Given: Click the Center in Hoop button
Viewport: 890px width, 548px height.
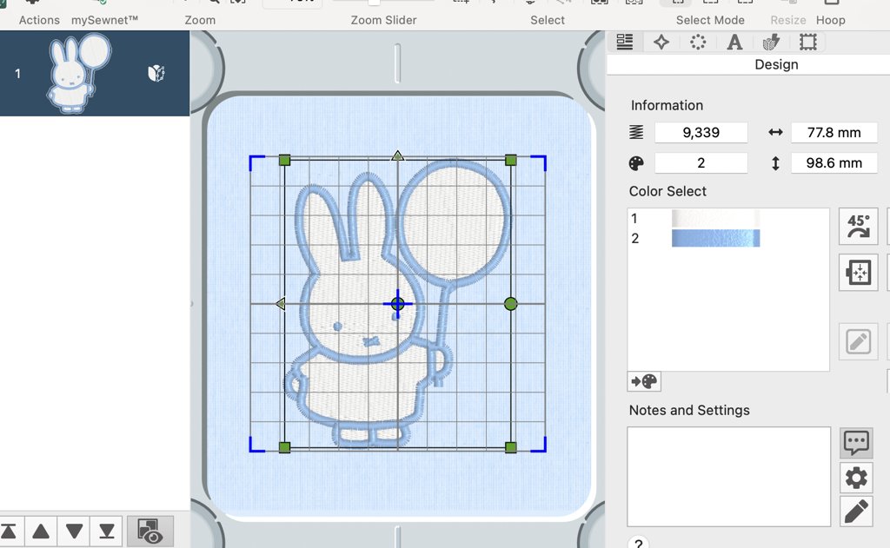Looking at the screenshot, I should (858, 273).
